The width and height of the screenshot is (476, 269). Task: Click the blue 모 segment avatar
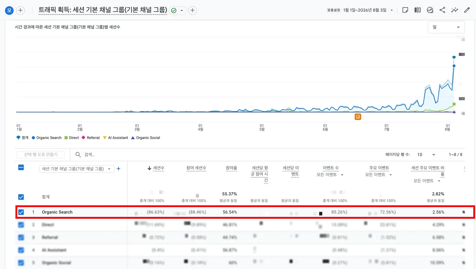pyautogui.click(x=9, y=10)
